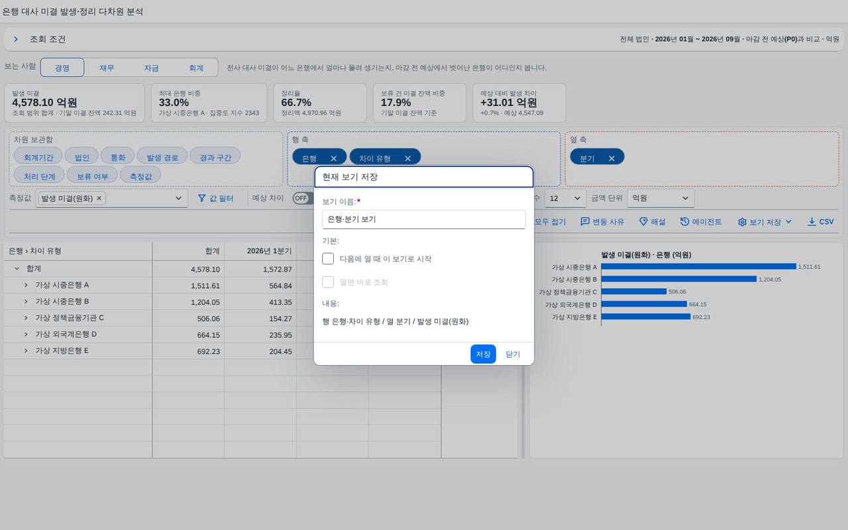Viewport: 848px width, 530px height.
Task: Open the 해설 insight panel
Action: coord(652,222)
